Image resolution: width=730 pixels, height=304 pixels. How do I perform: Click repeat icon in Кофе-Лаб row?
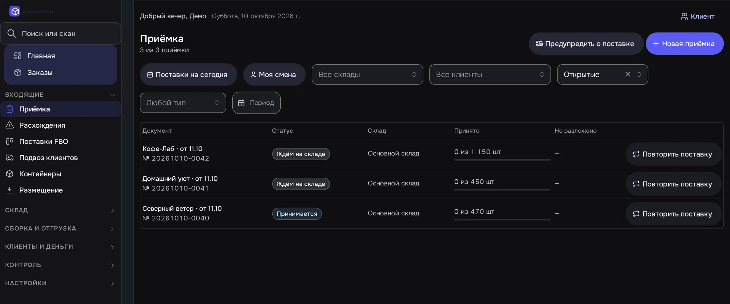coord(636,154)
